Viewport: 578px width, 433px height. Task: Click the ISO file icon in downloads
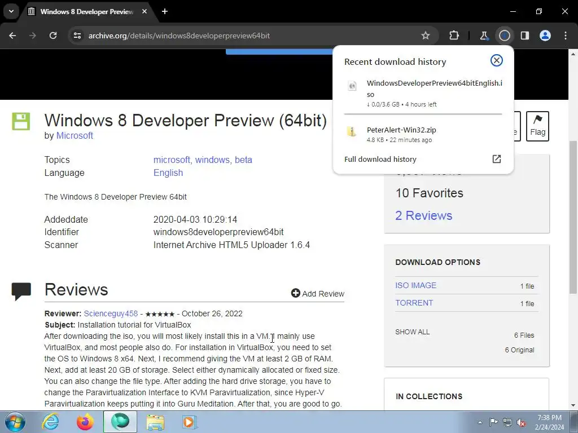pos(352,86)
